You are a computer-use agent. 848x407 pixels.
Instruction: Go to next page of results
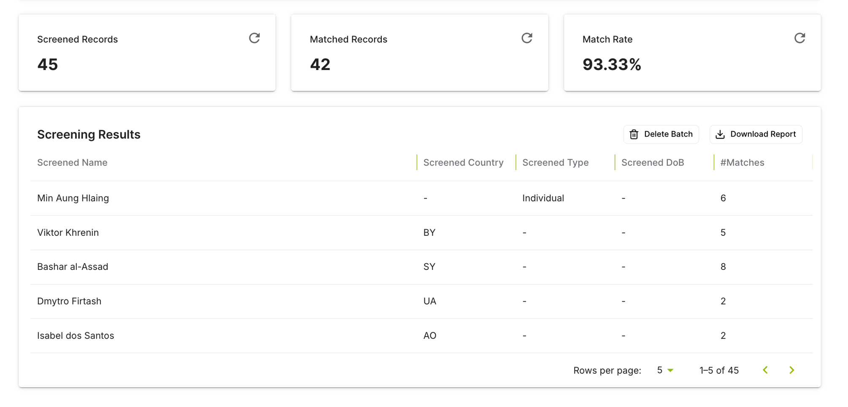791,370
